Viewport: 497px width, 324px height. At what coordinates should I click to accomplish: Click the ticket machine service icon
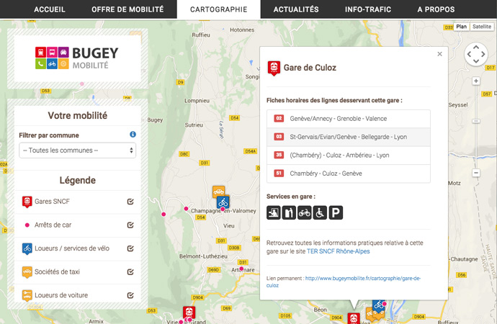click(289, 212)
